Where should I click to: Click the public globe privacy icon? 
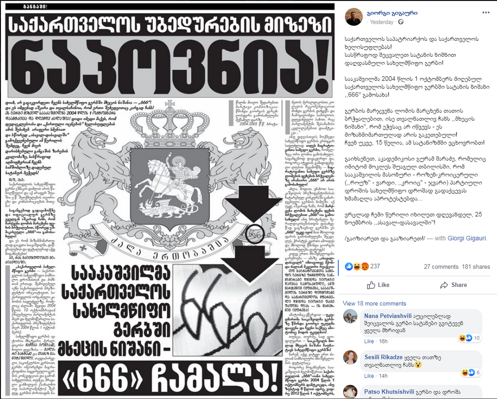pyautogui.click(x=400, y=22)
